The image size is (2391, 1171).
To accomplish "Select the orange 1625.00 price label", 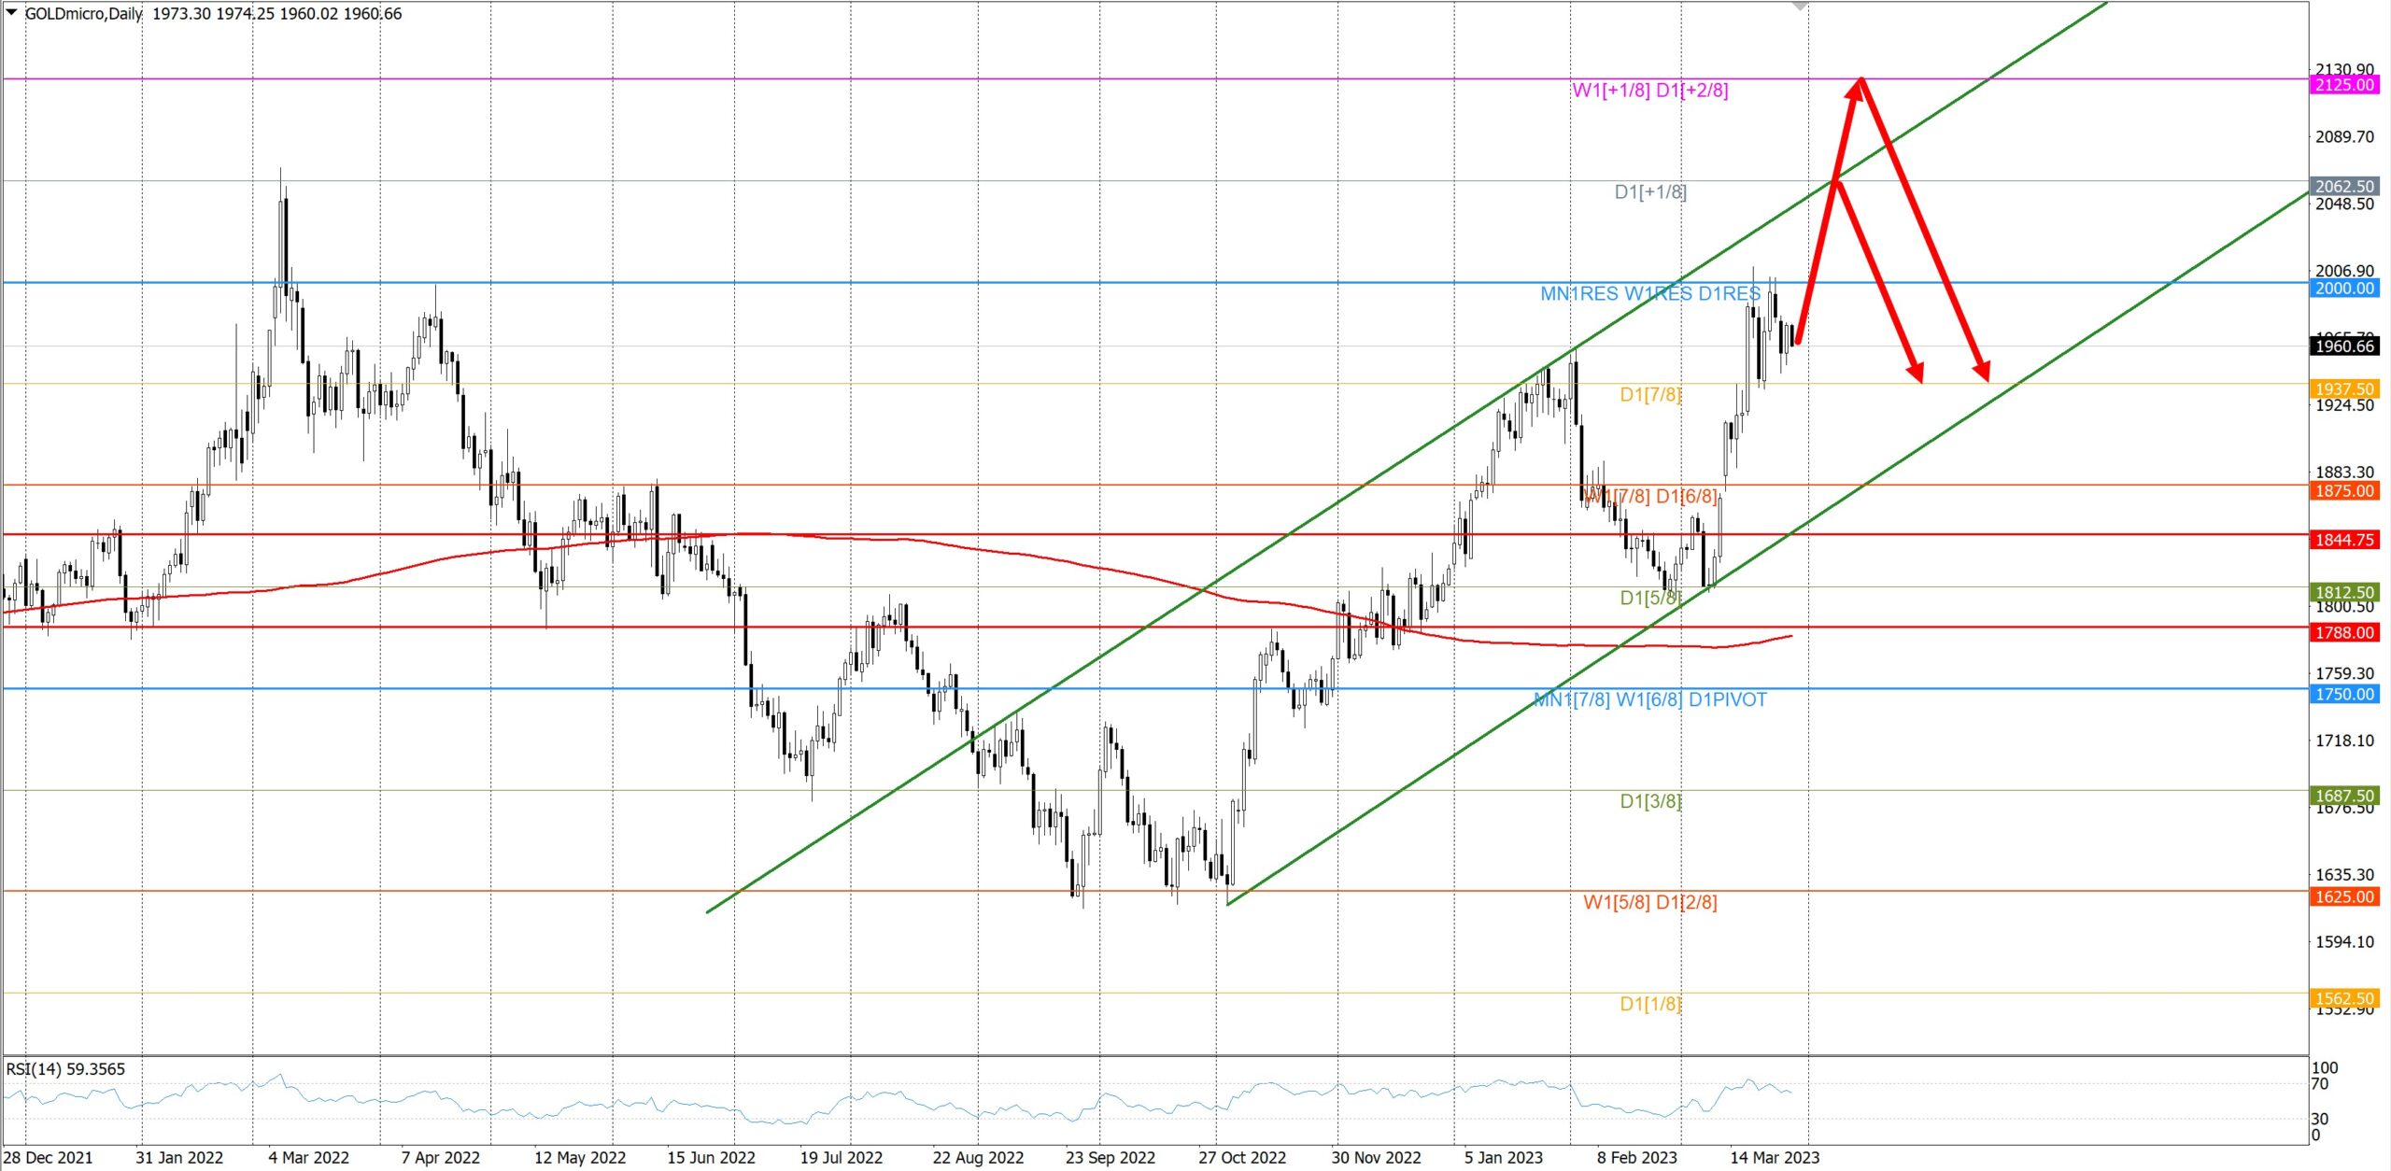I will (2344, 897).
